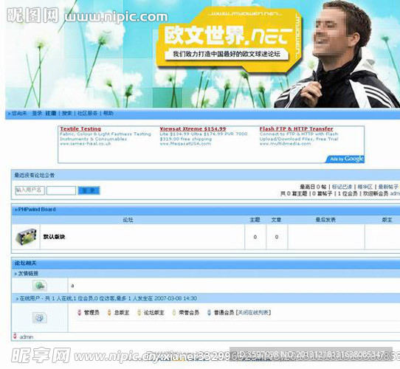Click the red administrator legend icon

[80, 312]
